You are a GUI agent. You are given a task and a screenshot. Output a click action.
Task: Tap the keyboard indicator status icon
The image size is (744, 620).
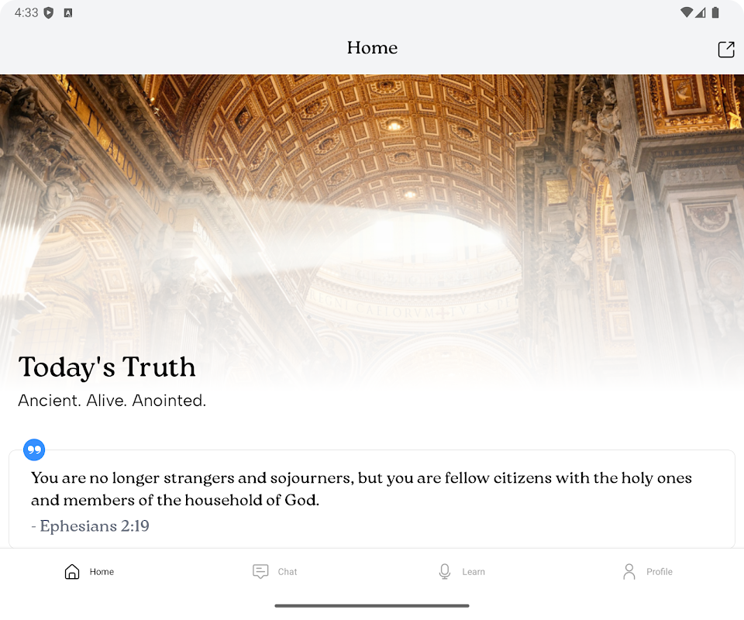pyautogui.click(x=68, y=13)
